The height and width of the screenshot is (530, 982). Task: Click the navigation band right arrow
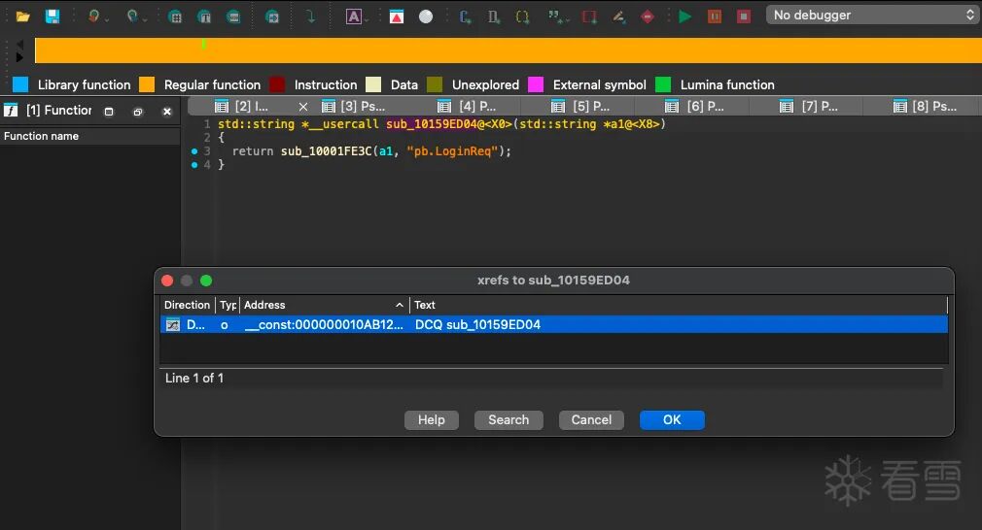click(19, 57)
